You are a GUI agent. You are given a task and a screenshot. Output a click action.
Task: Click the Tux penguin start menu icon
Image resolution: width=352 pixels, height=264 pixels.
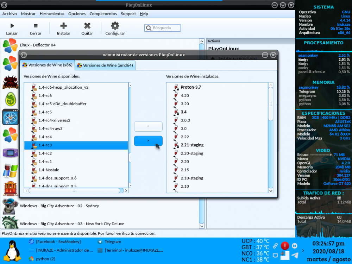click(13, 251)
